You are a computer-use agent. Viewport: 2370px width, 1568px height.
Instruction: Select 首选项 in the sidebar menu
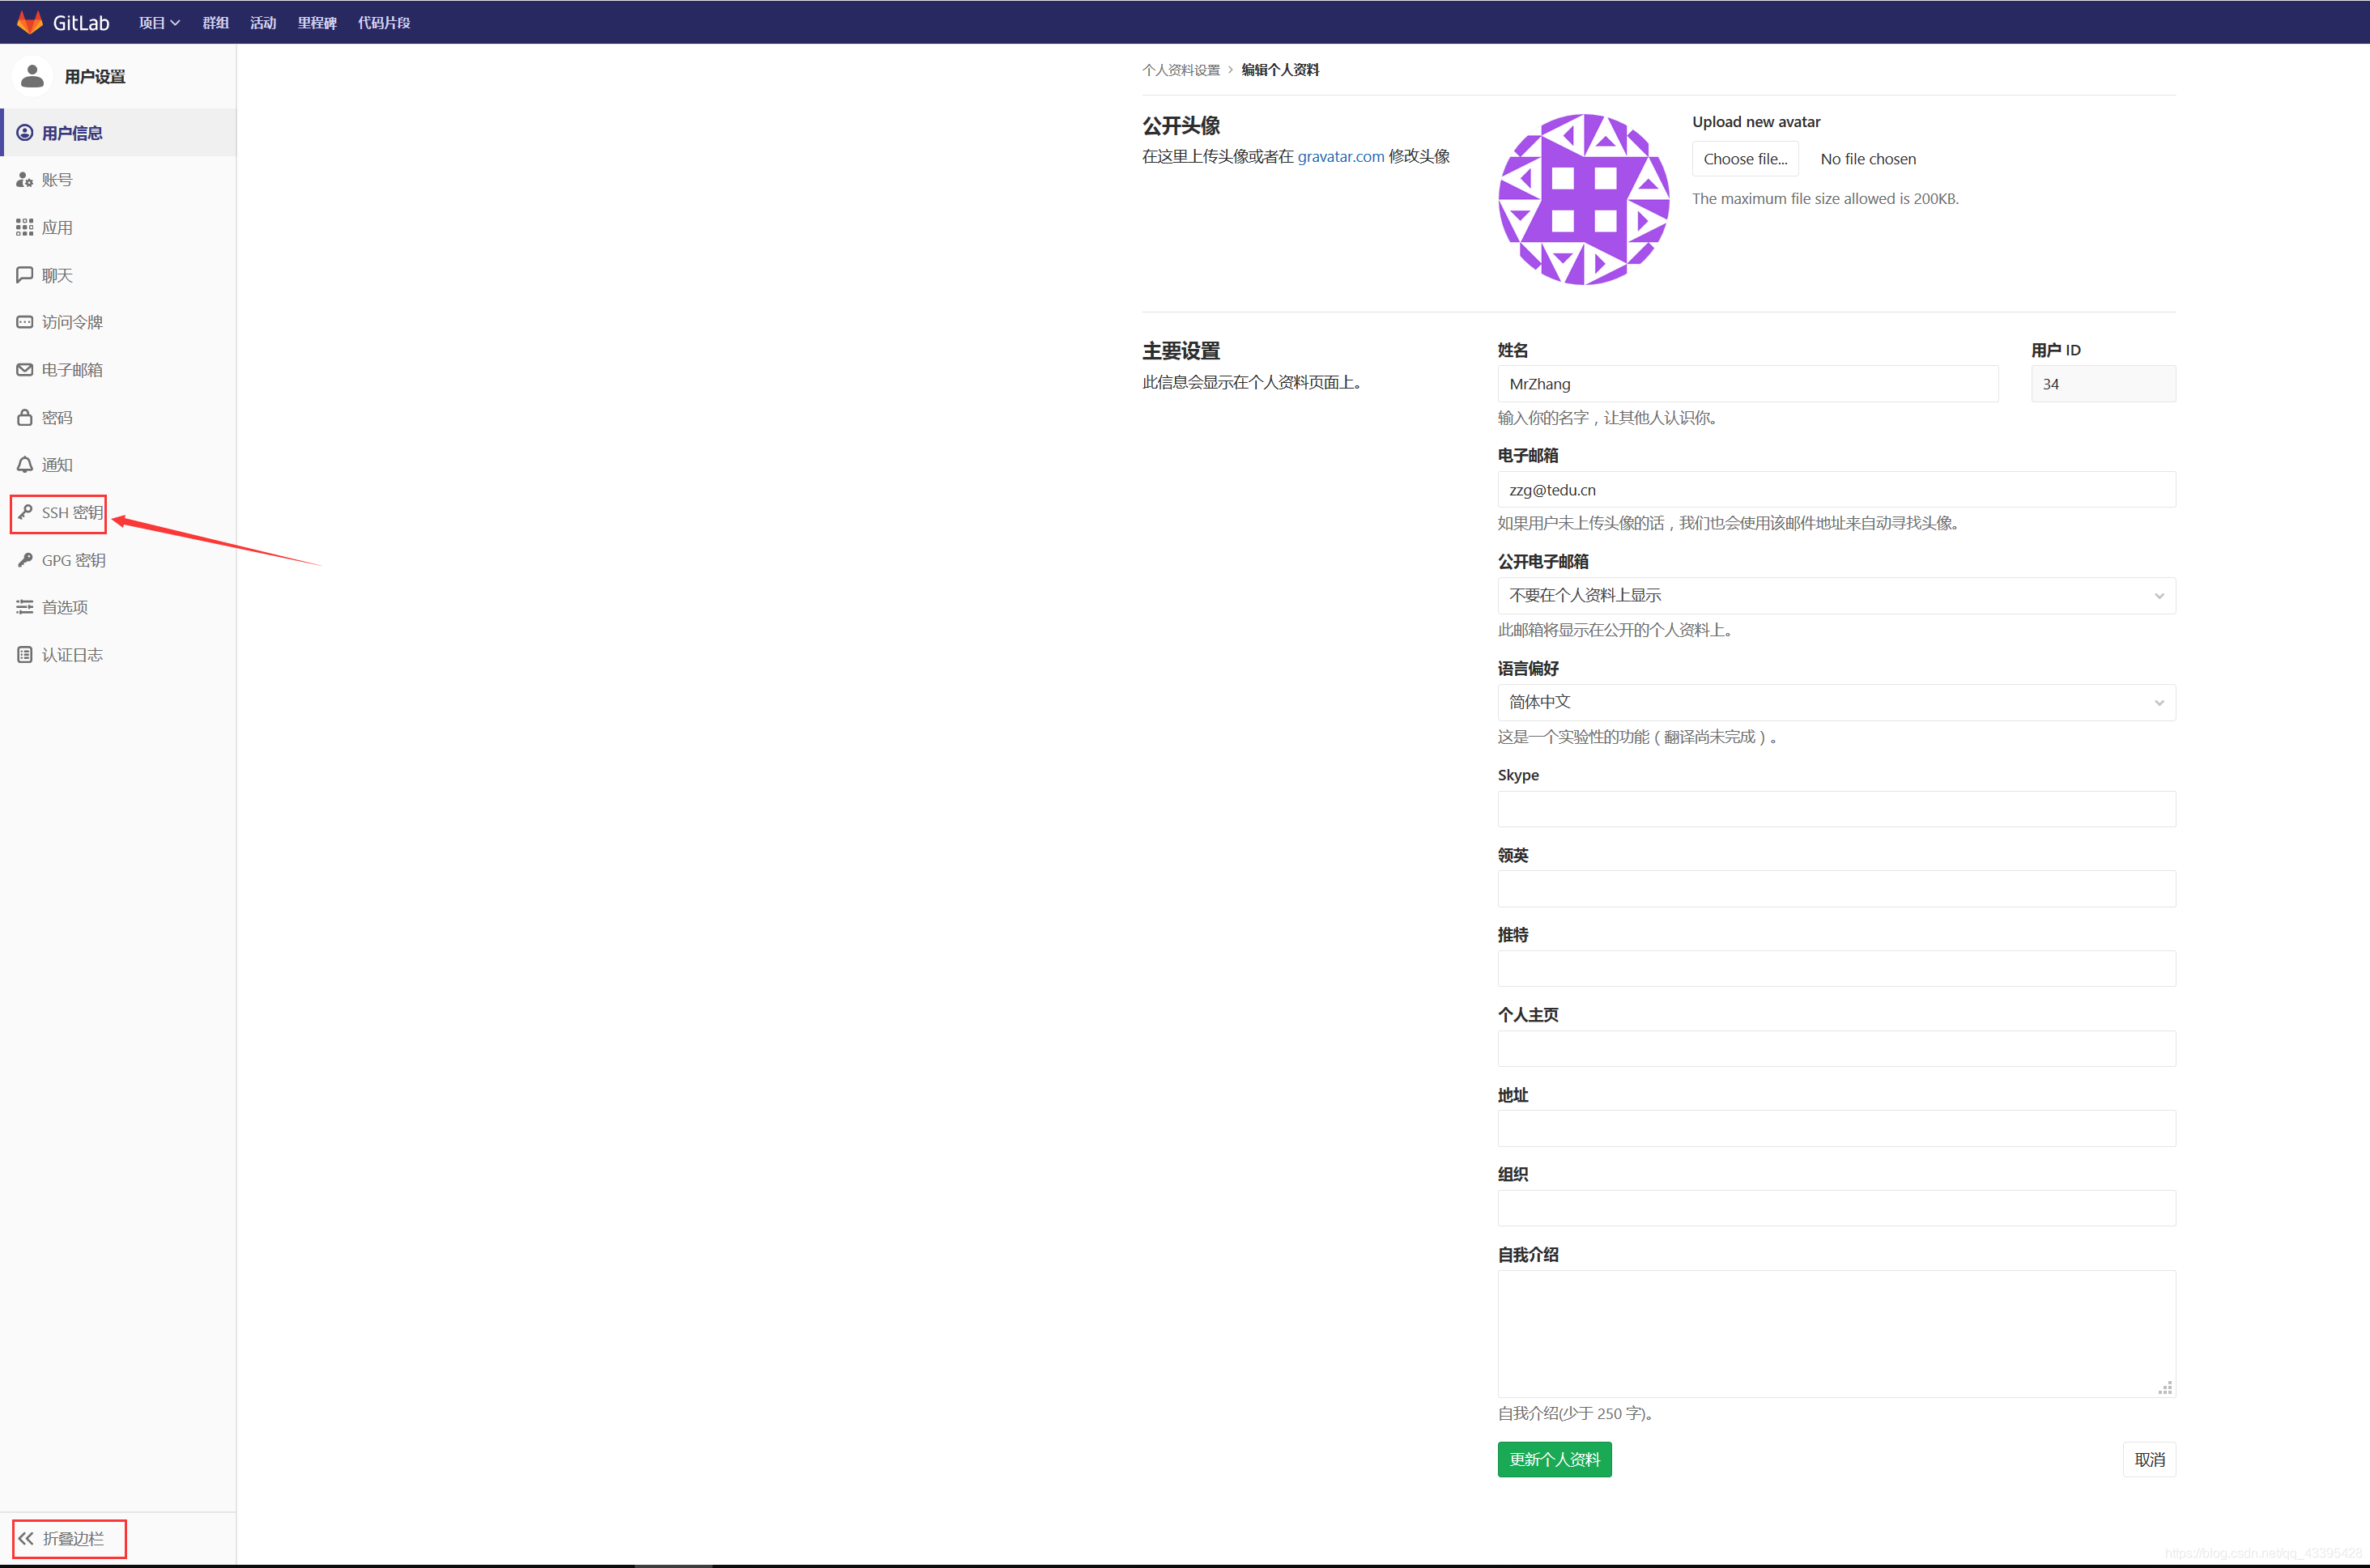(118, 607)
